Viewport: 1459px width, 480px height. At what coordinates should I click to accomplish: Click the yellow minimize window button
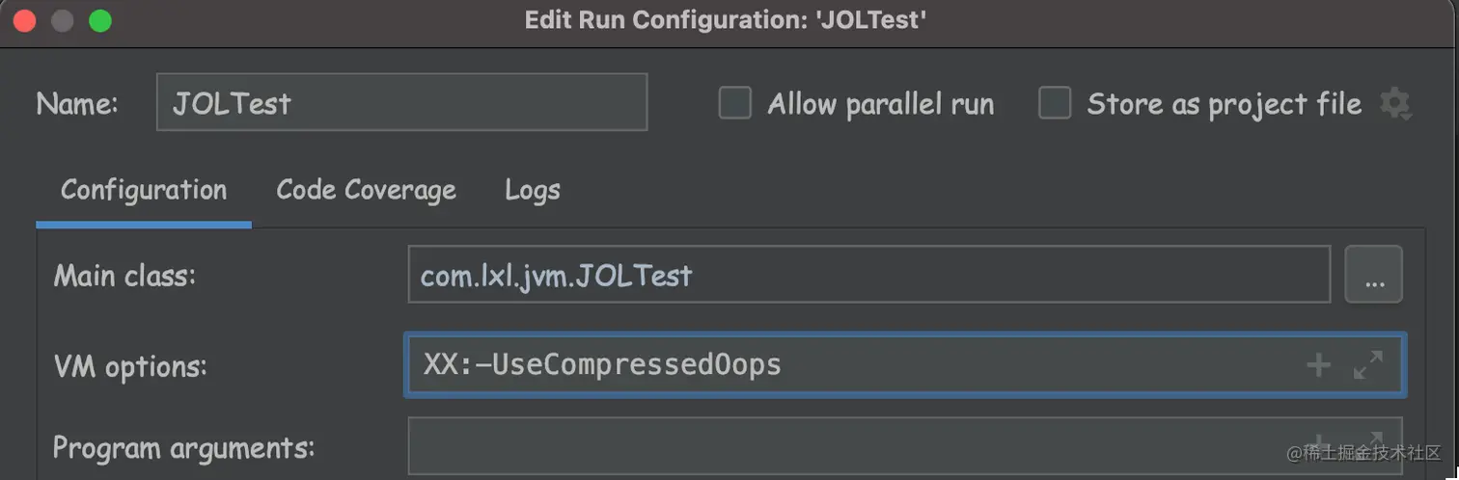click(63, 21)
